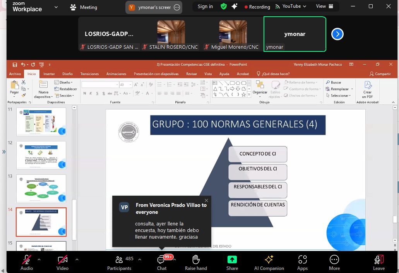Click the More options icon
This screenshot has width=399, height=273.
(x=334, y=260)
